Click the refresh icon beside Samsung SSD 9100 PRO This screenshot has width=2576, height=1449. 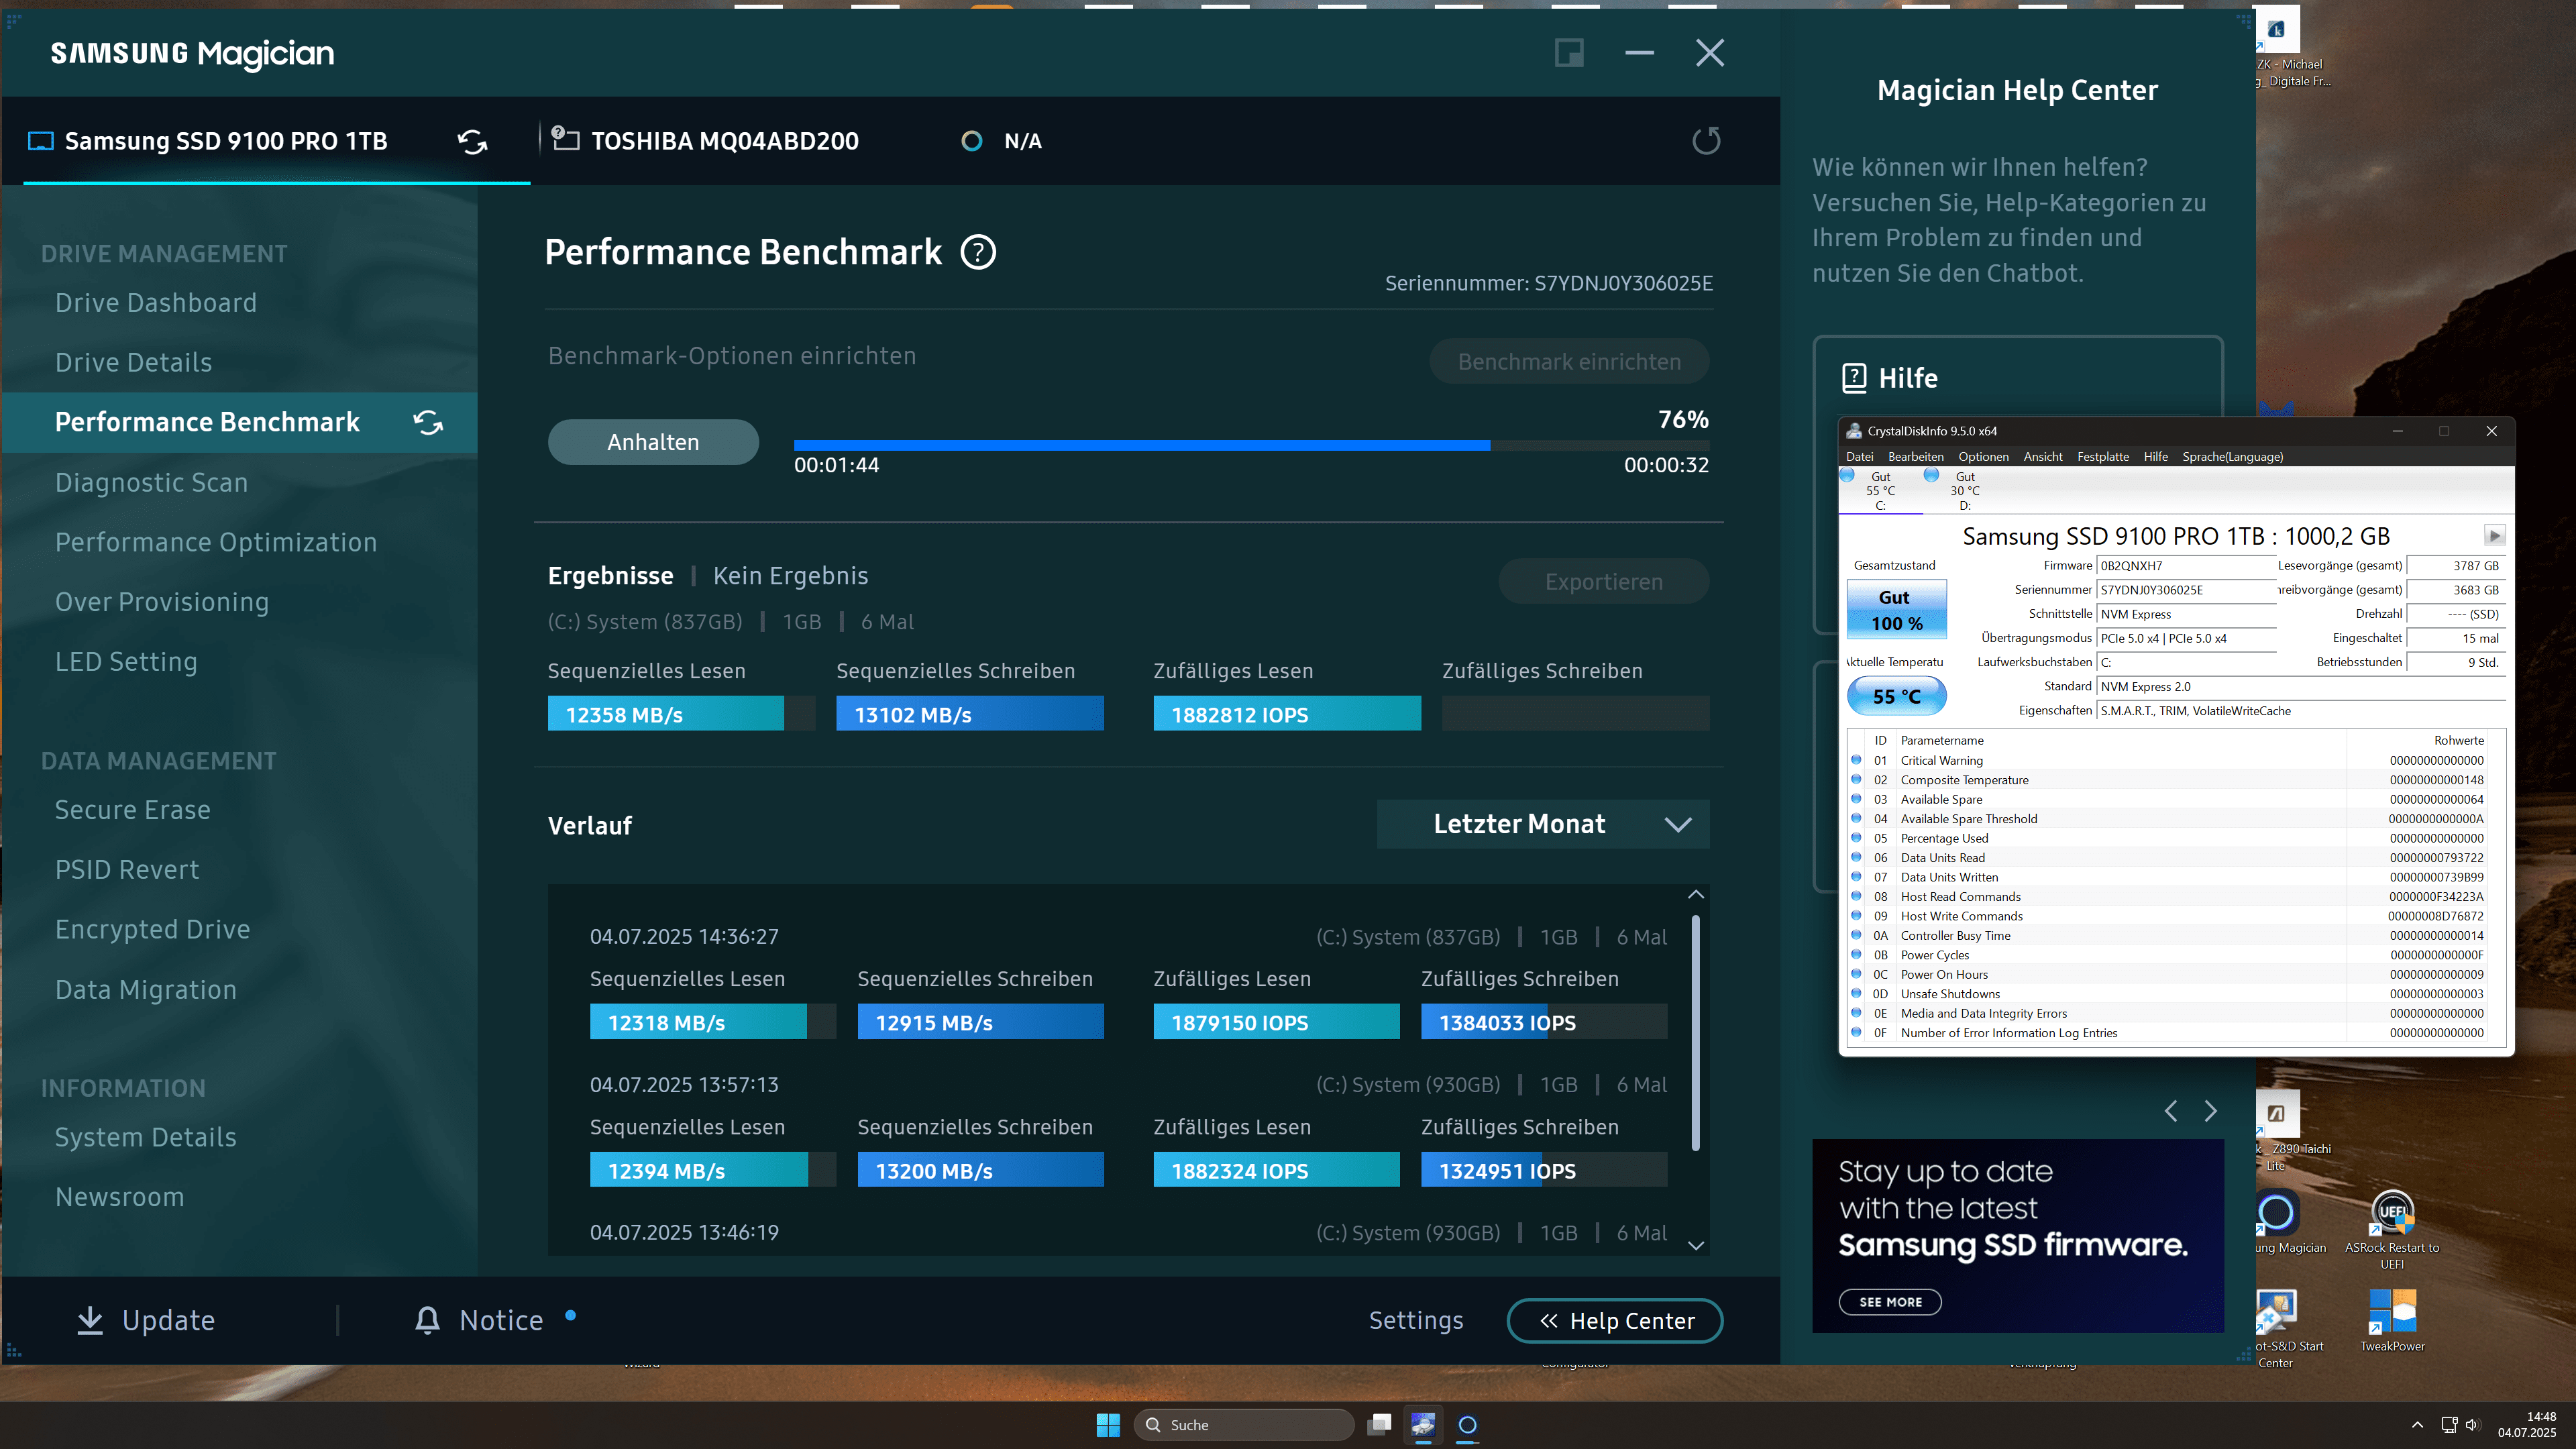[x=472, y=141]
